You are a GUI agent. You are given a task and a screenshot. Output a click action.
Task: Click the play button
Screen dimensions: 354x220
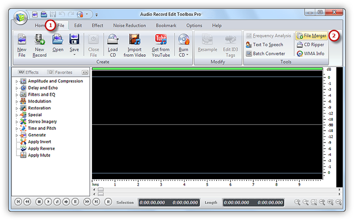tap(48, 202)
